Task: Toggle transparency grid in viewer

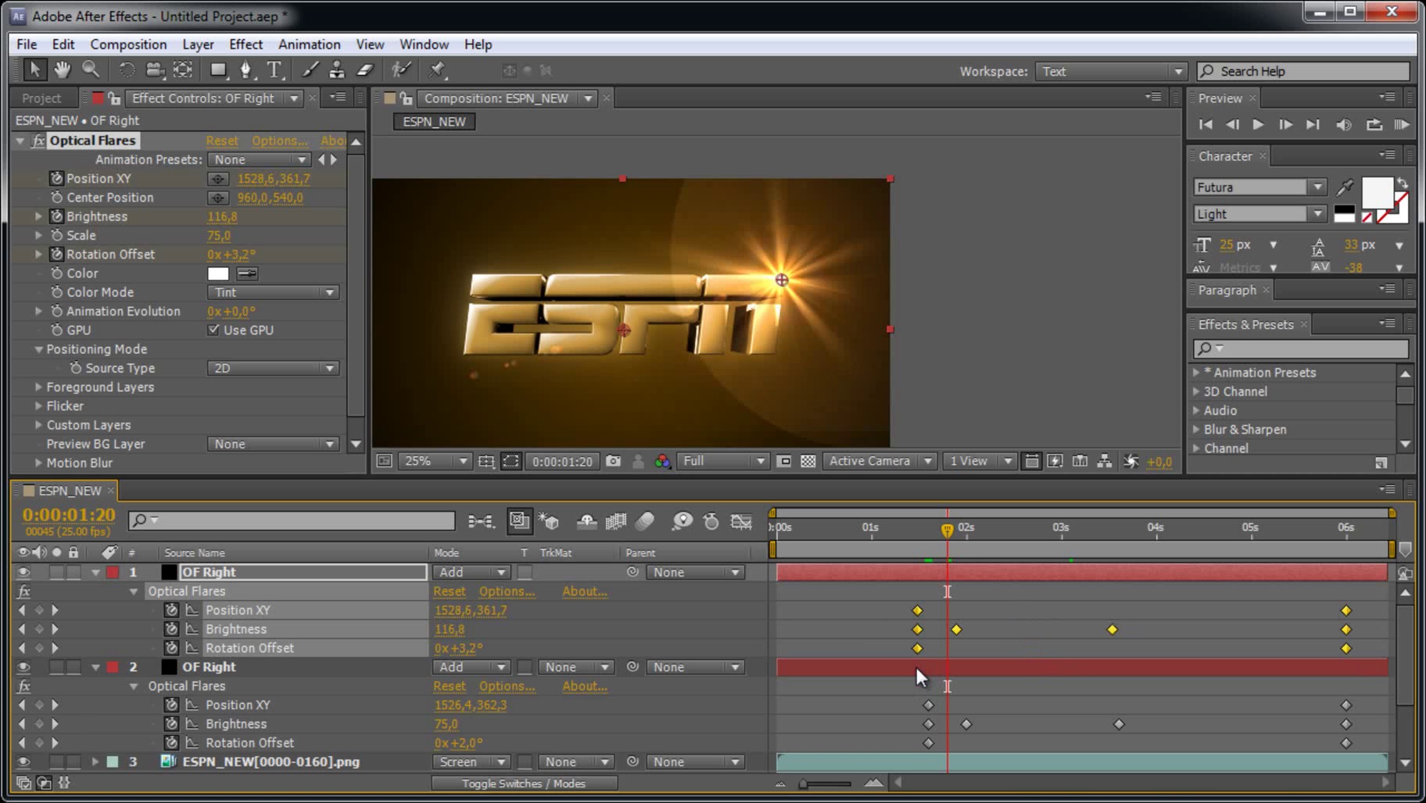Action: point(808,462)
